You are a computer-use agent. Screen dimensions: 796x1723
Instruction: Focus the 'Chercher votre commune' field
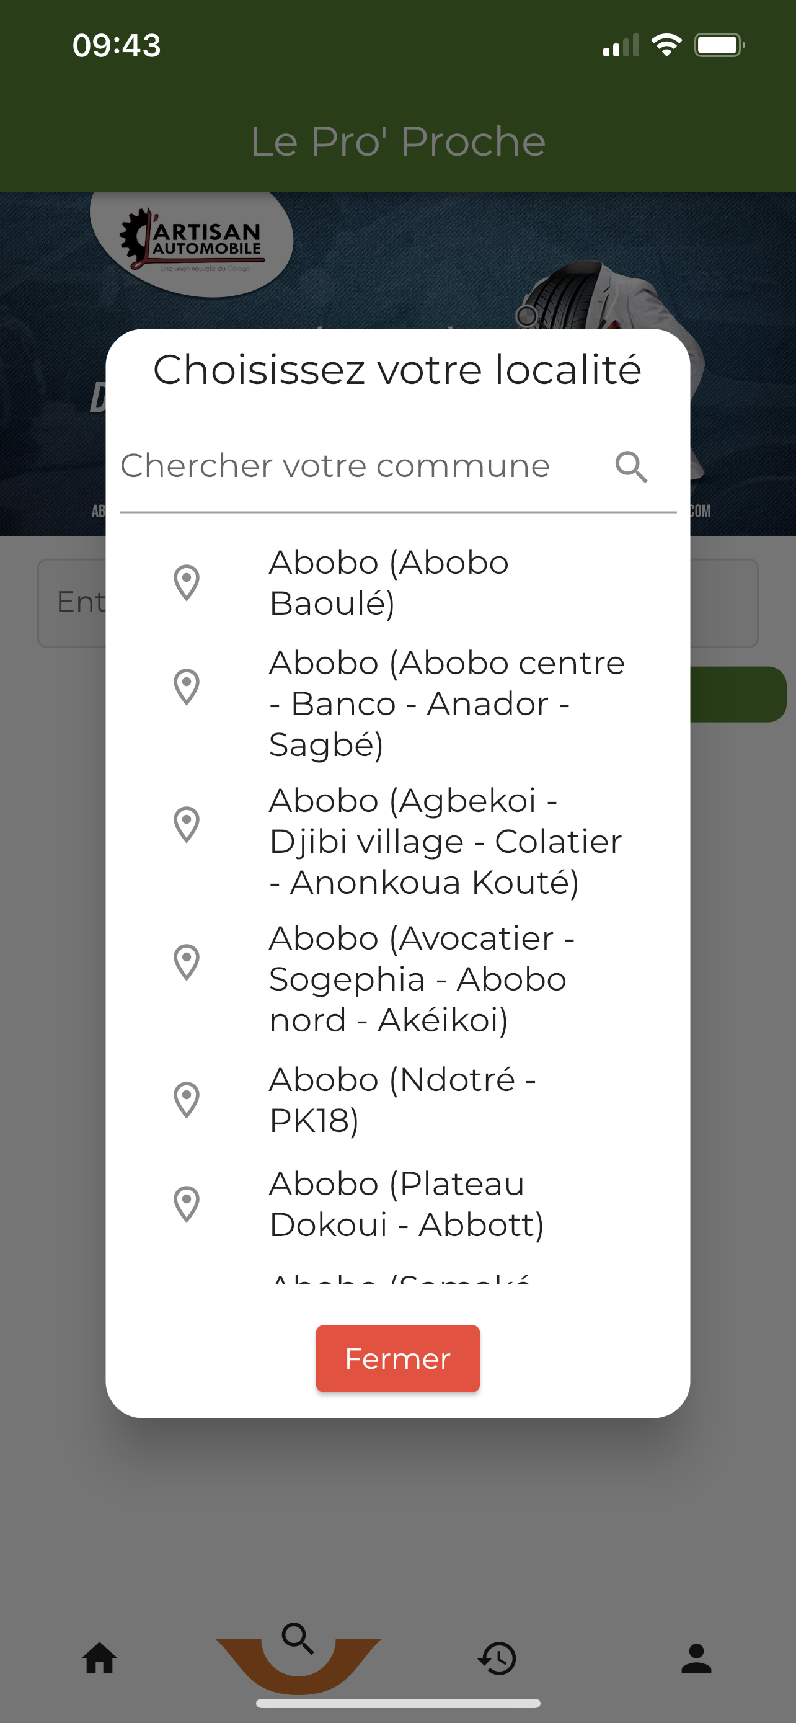361,466
